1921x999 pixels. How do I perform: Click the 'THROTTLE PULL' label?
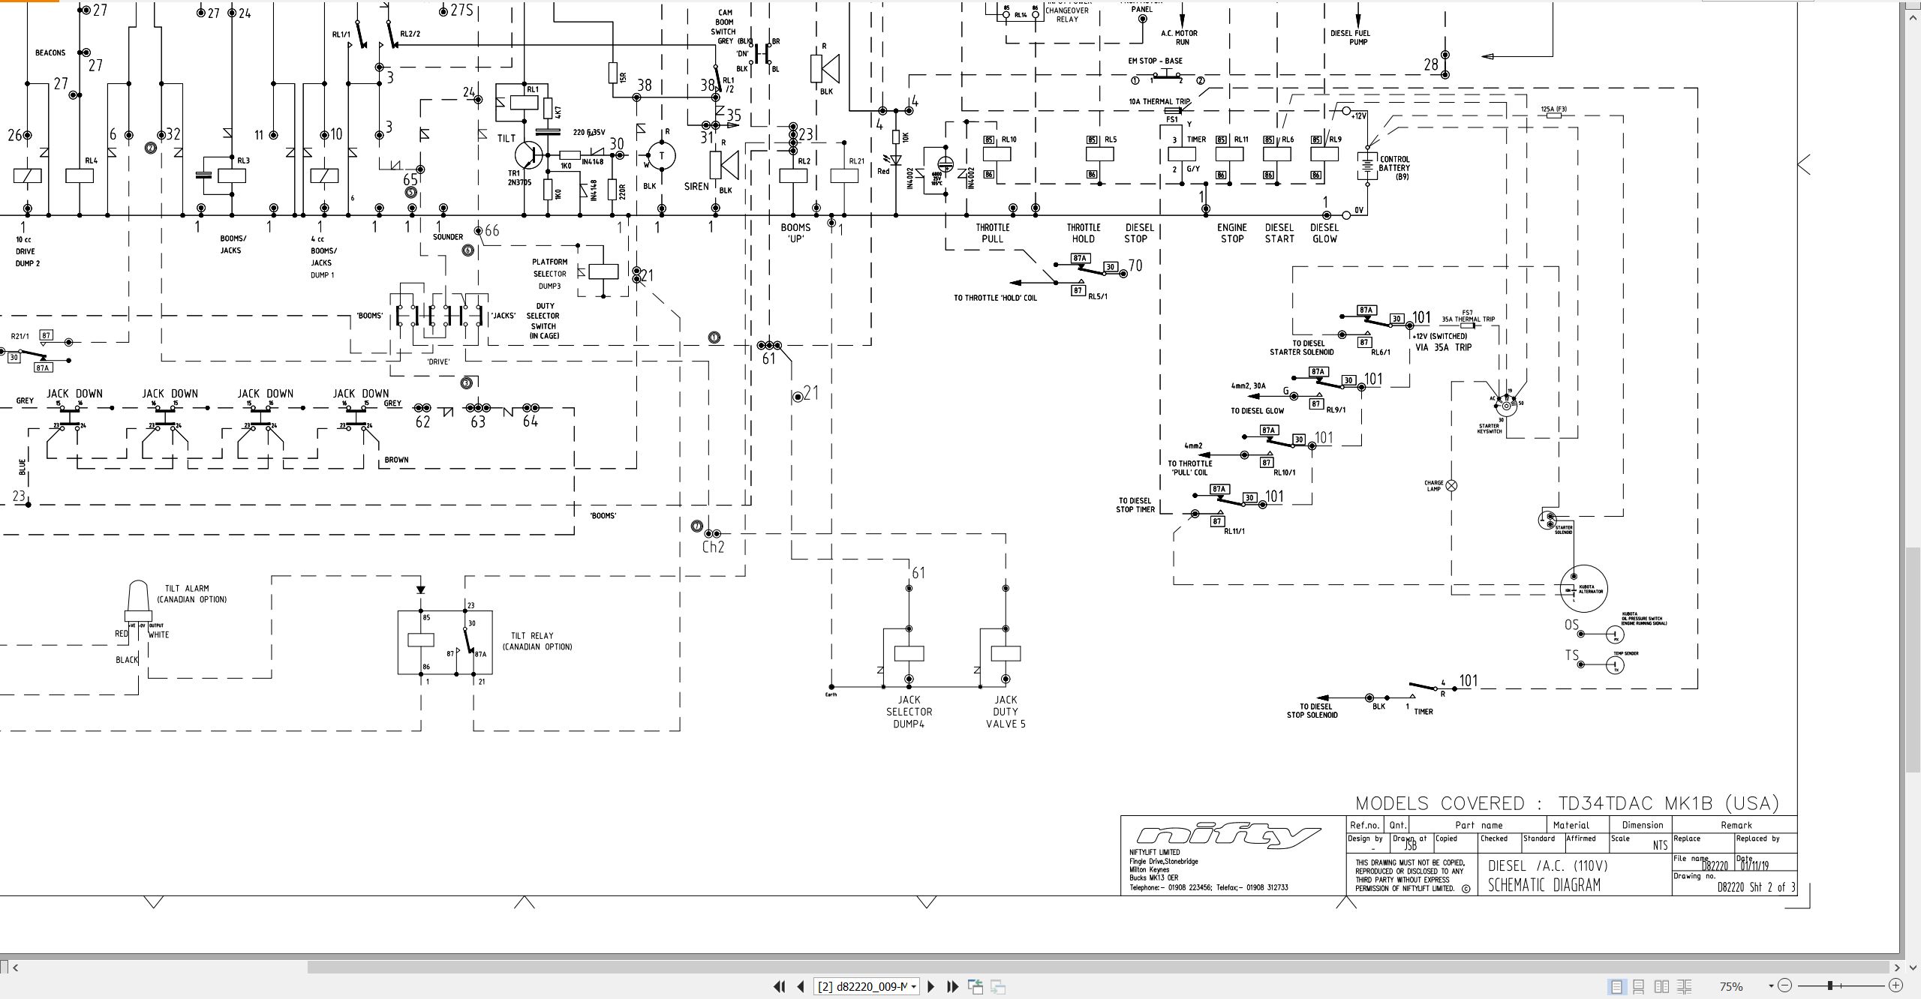993,233
